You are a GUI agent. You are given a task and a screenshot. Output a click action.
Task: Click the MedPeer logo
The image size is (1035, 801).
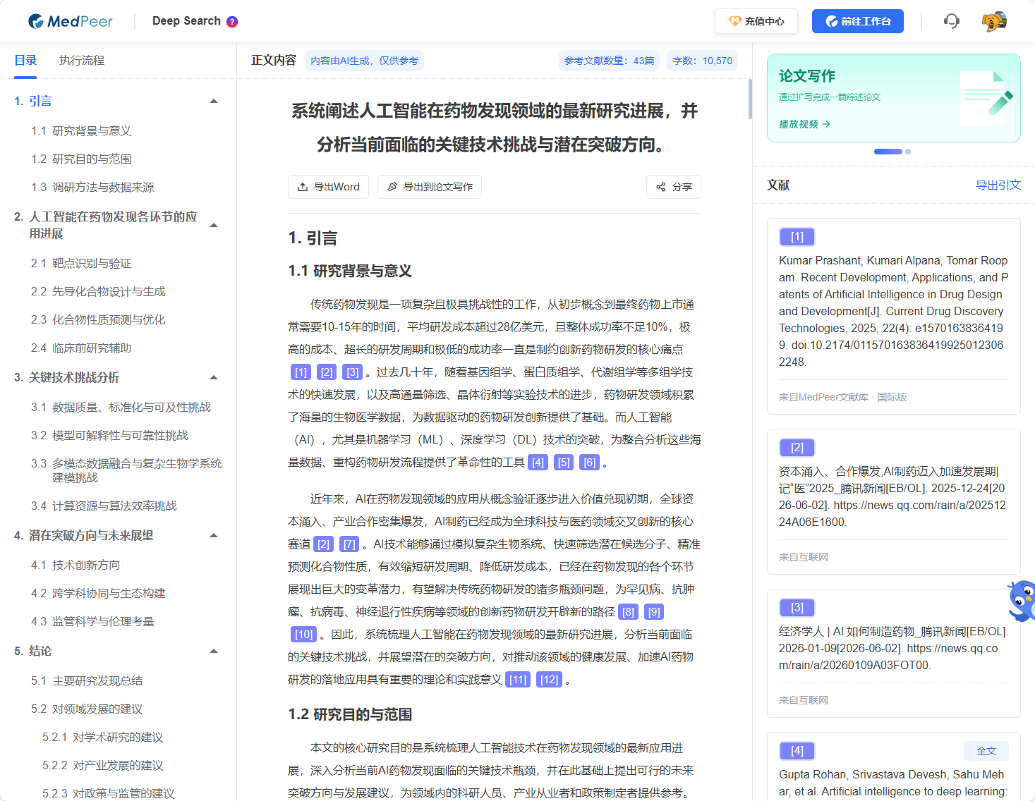(x=70, y=21)
